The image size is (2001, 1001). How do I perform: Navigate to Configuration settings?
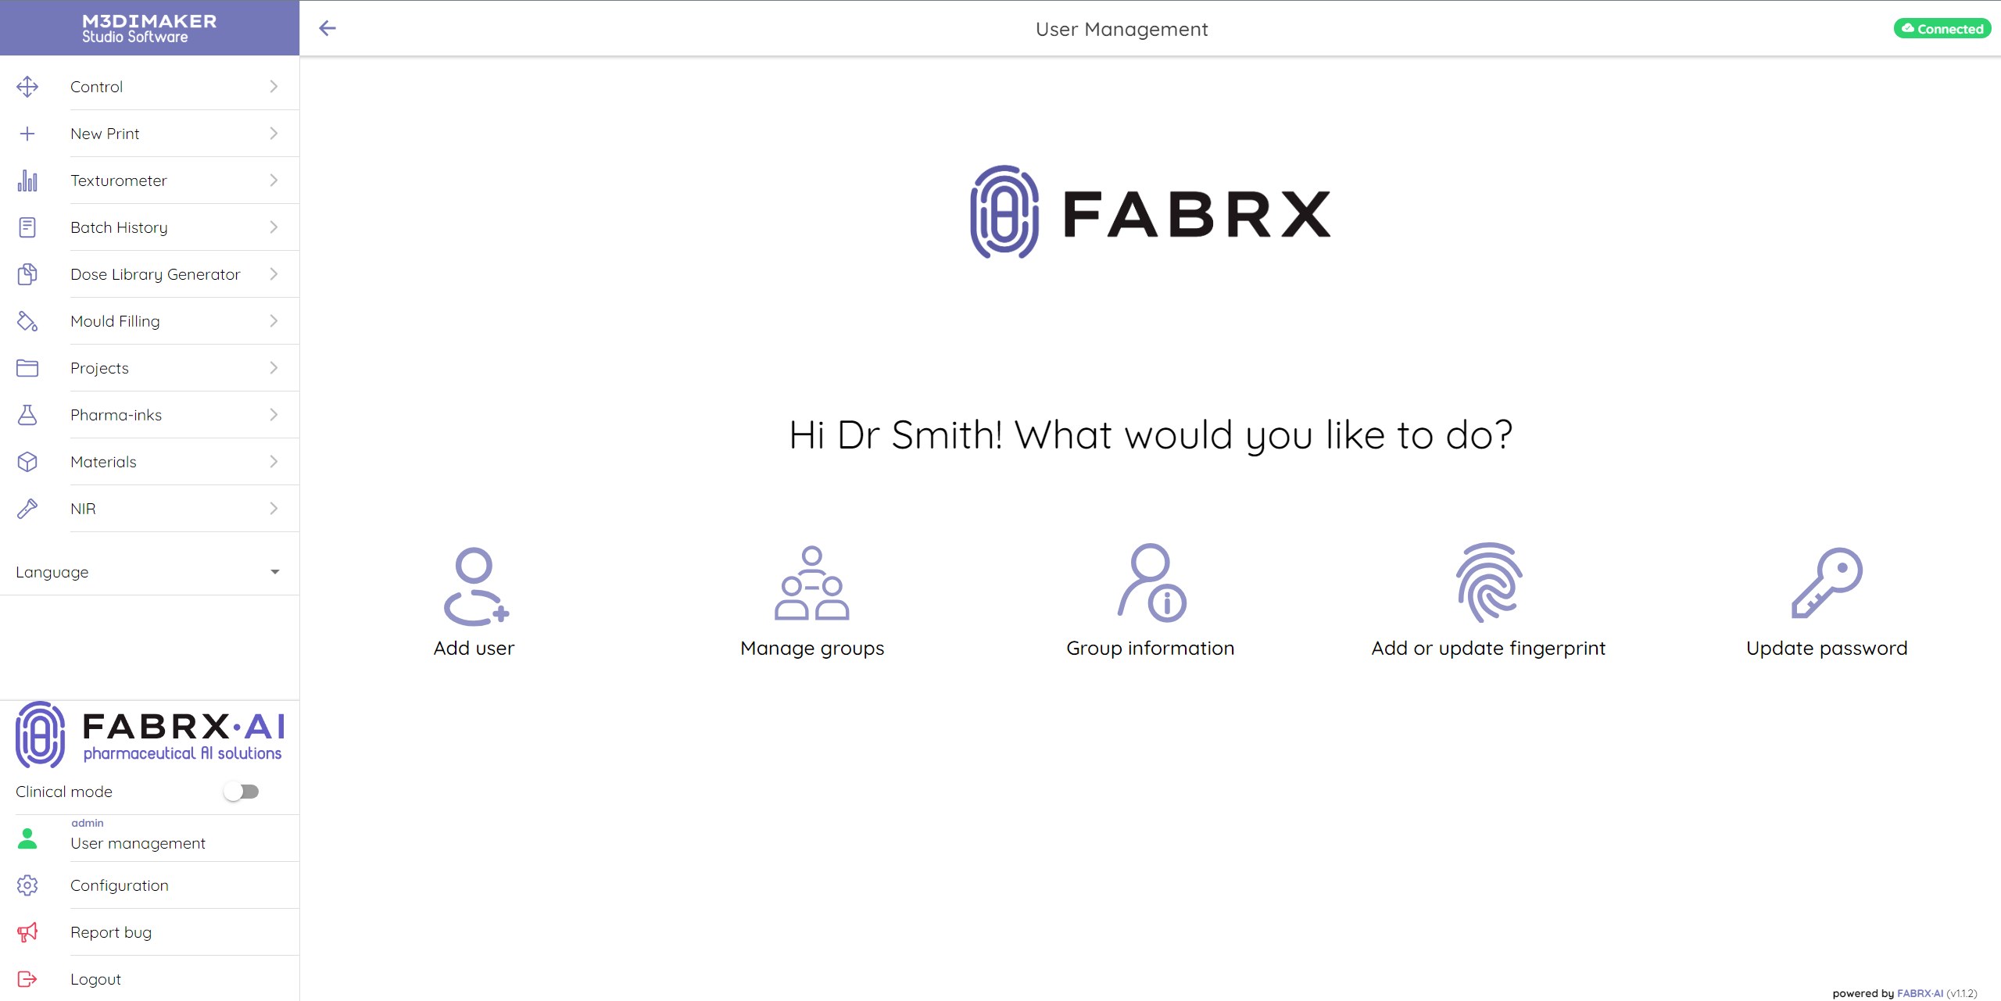[119, 885]
